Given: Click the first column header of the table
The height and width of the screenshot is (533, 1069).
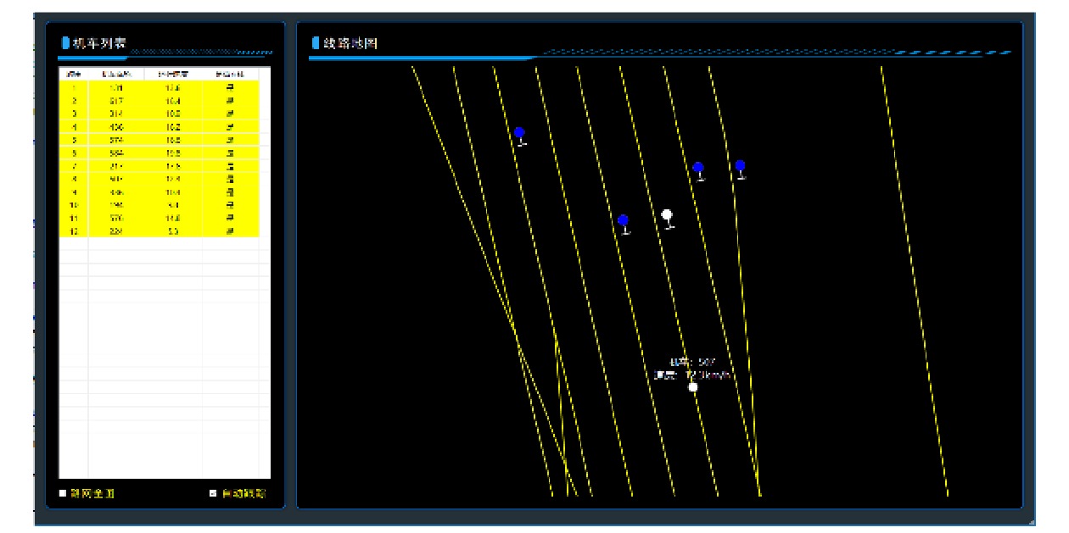Looking at the screenshot, I should click(x=74, y=74).
